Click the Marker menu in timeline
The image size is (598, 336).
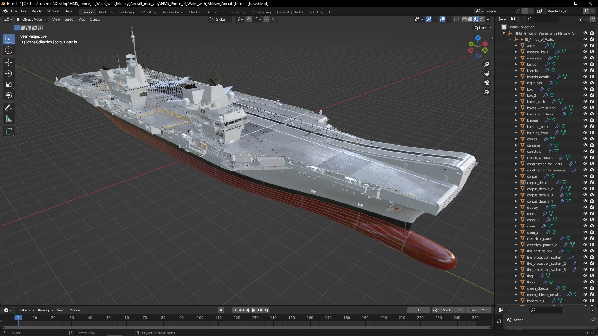point(75,310)
